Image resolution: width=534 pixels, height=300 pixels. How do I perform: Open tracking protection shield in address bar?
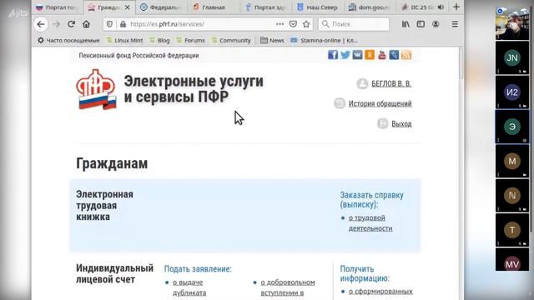(109, 24)
